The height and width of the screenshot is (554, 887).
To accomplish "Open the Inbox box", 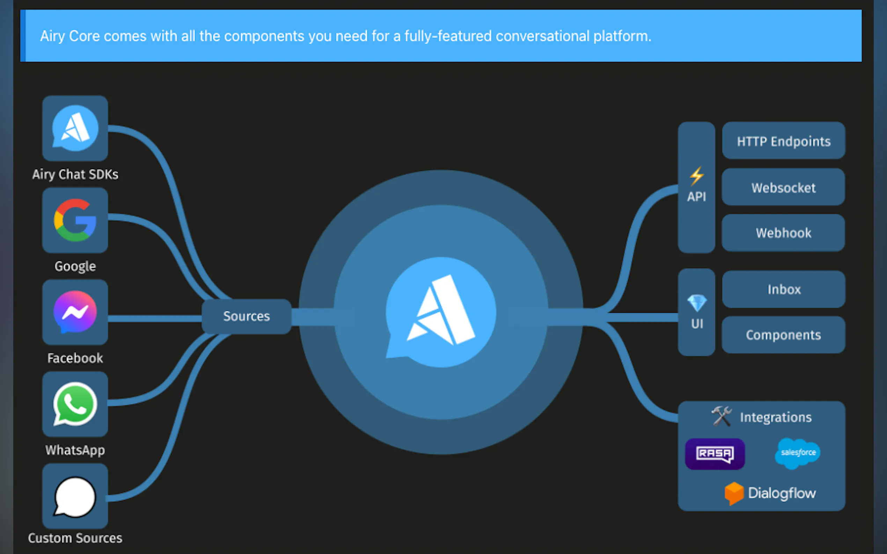I will (x=783, y=289).
